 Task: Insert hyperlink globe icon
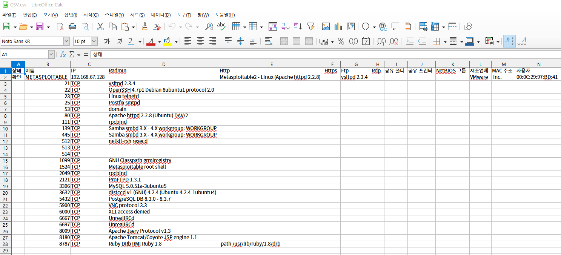point(383,26)
